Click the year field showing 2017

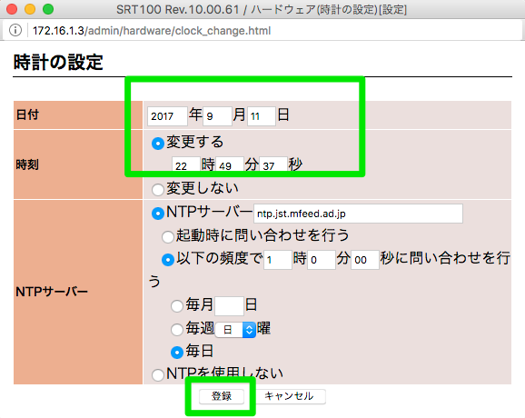[167, 116]
